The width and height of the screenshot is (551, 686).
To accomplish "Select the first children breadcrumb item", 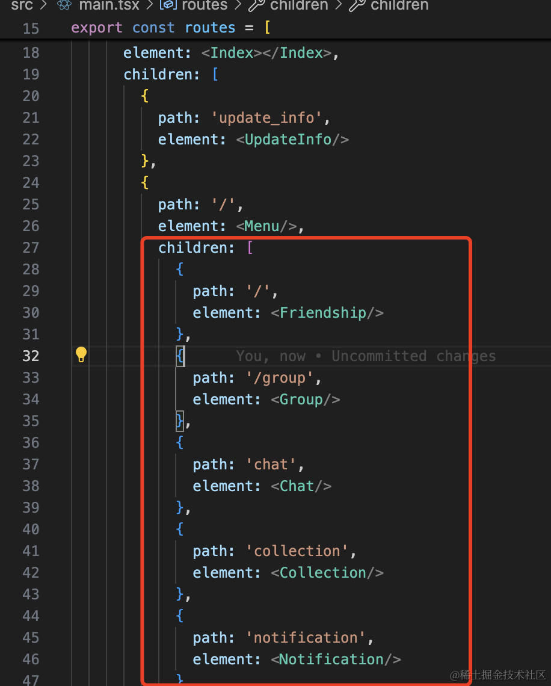I will click(x=299, y=5).
